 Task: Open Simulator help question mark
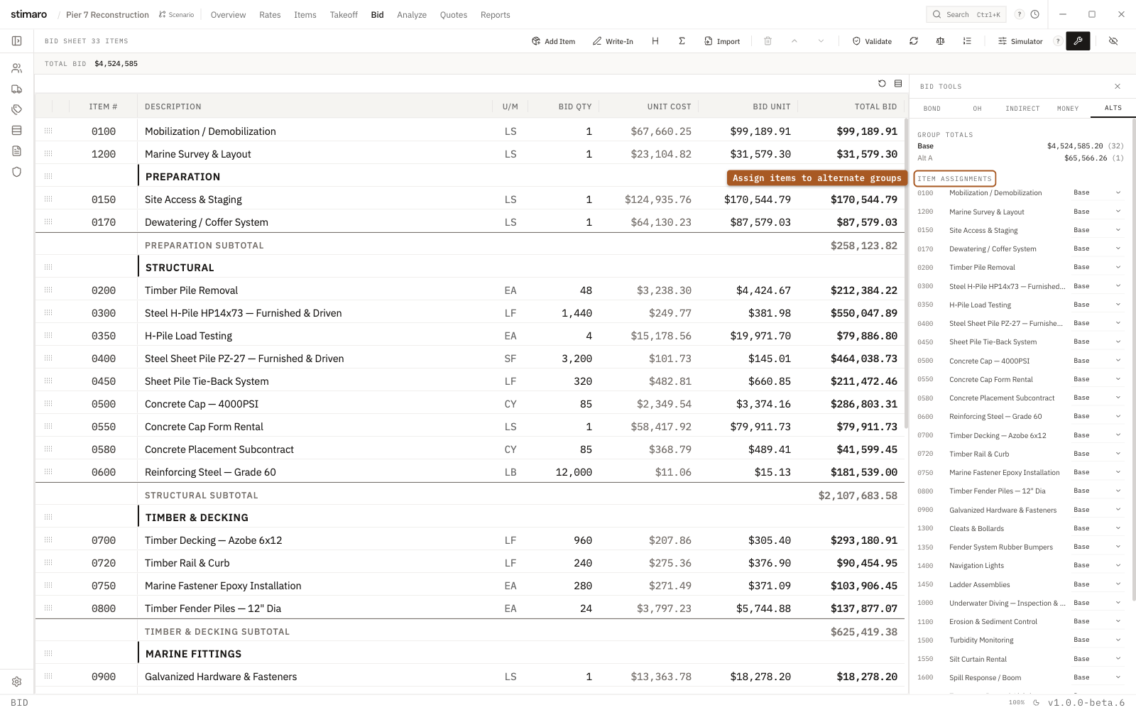click(1058, 41)
